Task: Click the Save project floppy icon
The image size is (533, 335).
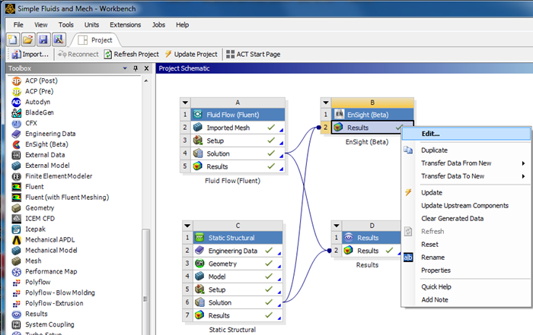Action: 43,40
